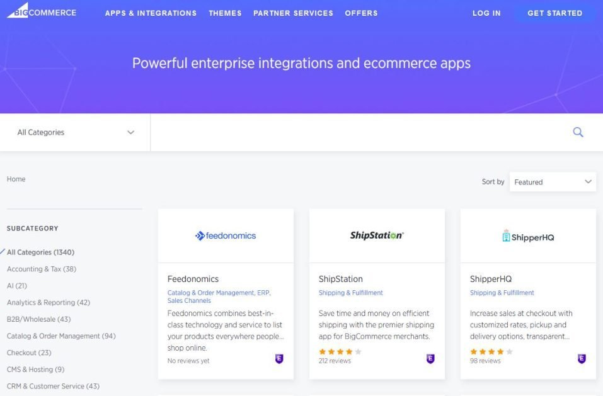603x396 pixels.
Task: Click the ShipStation enterprise badge icon
Action: [430, 359]
